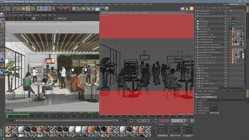Open Live Viewer channel dropdown
The height and width of the screenshot is (140, 249).
(62, 19)
